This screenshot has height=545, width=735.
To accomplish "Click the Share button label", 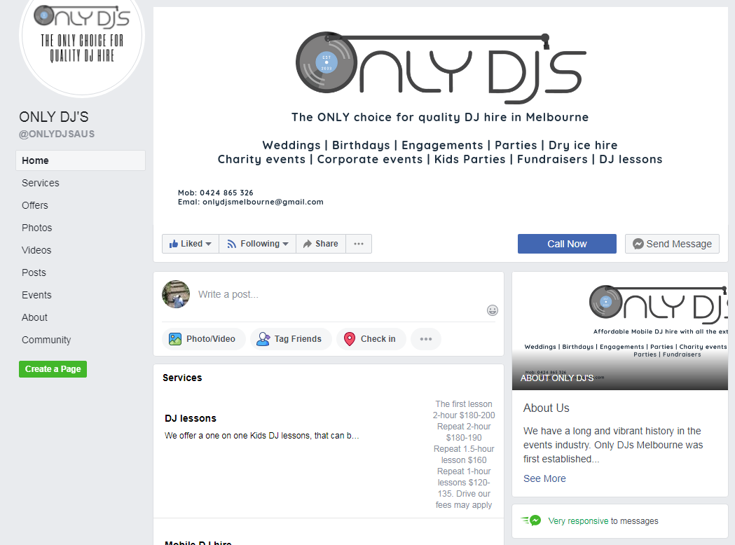I will (x=327, y=244).
